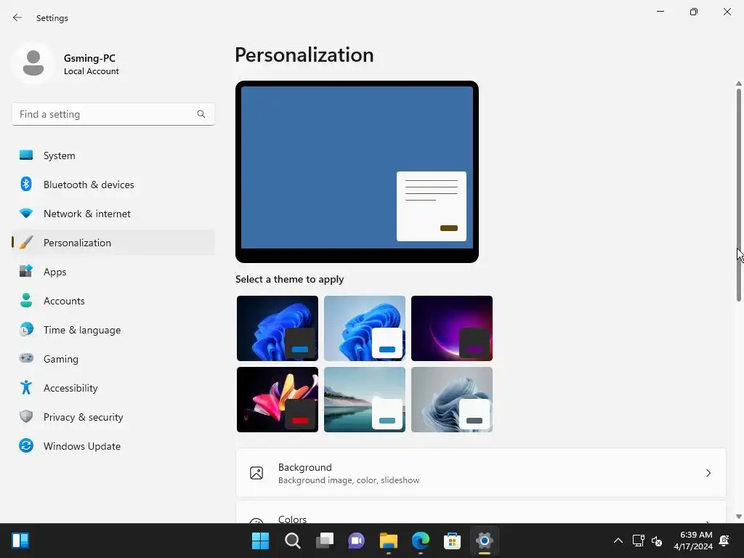
Task: Click the Find a setting search box
Action: coord(113,114)
